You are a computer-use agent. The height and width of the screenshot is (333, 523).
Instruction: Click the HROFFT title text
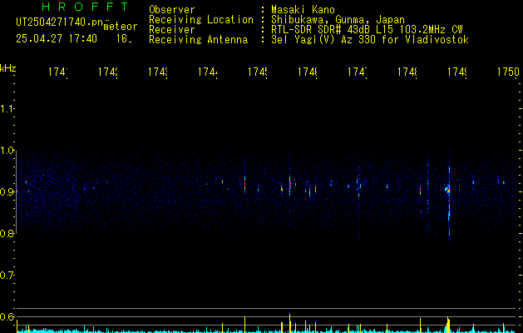(x=85, y=7)
